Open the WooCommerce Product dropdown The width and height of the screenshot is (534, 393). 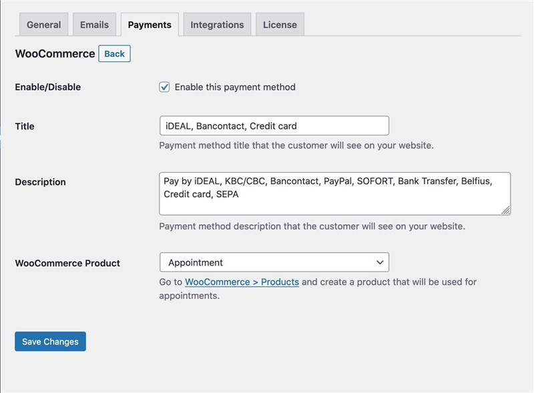[x=274, y=262]
